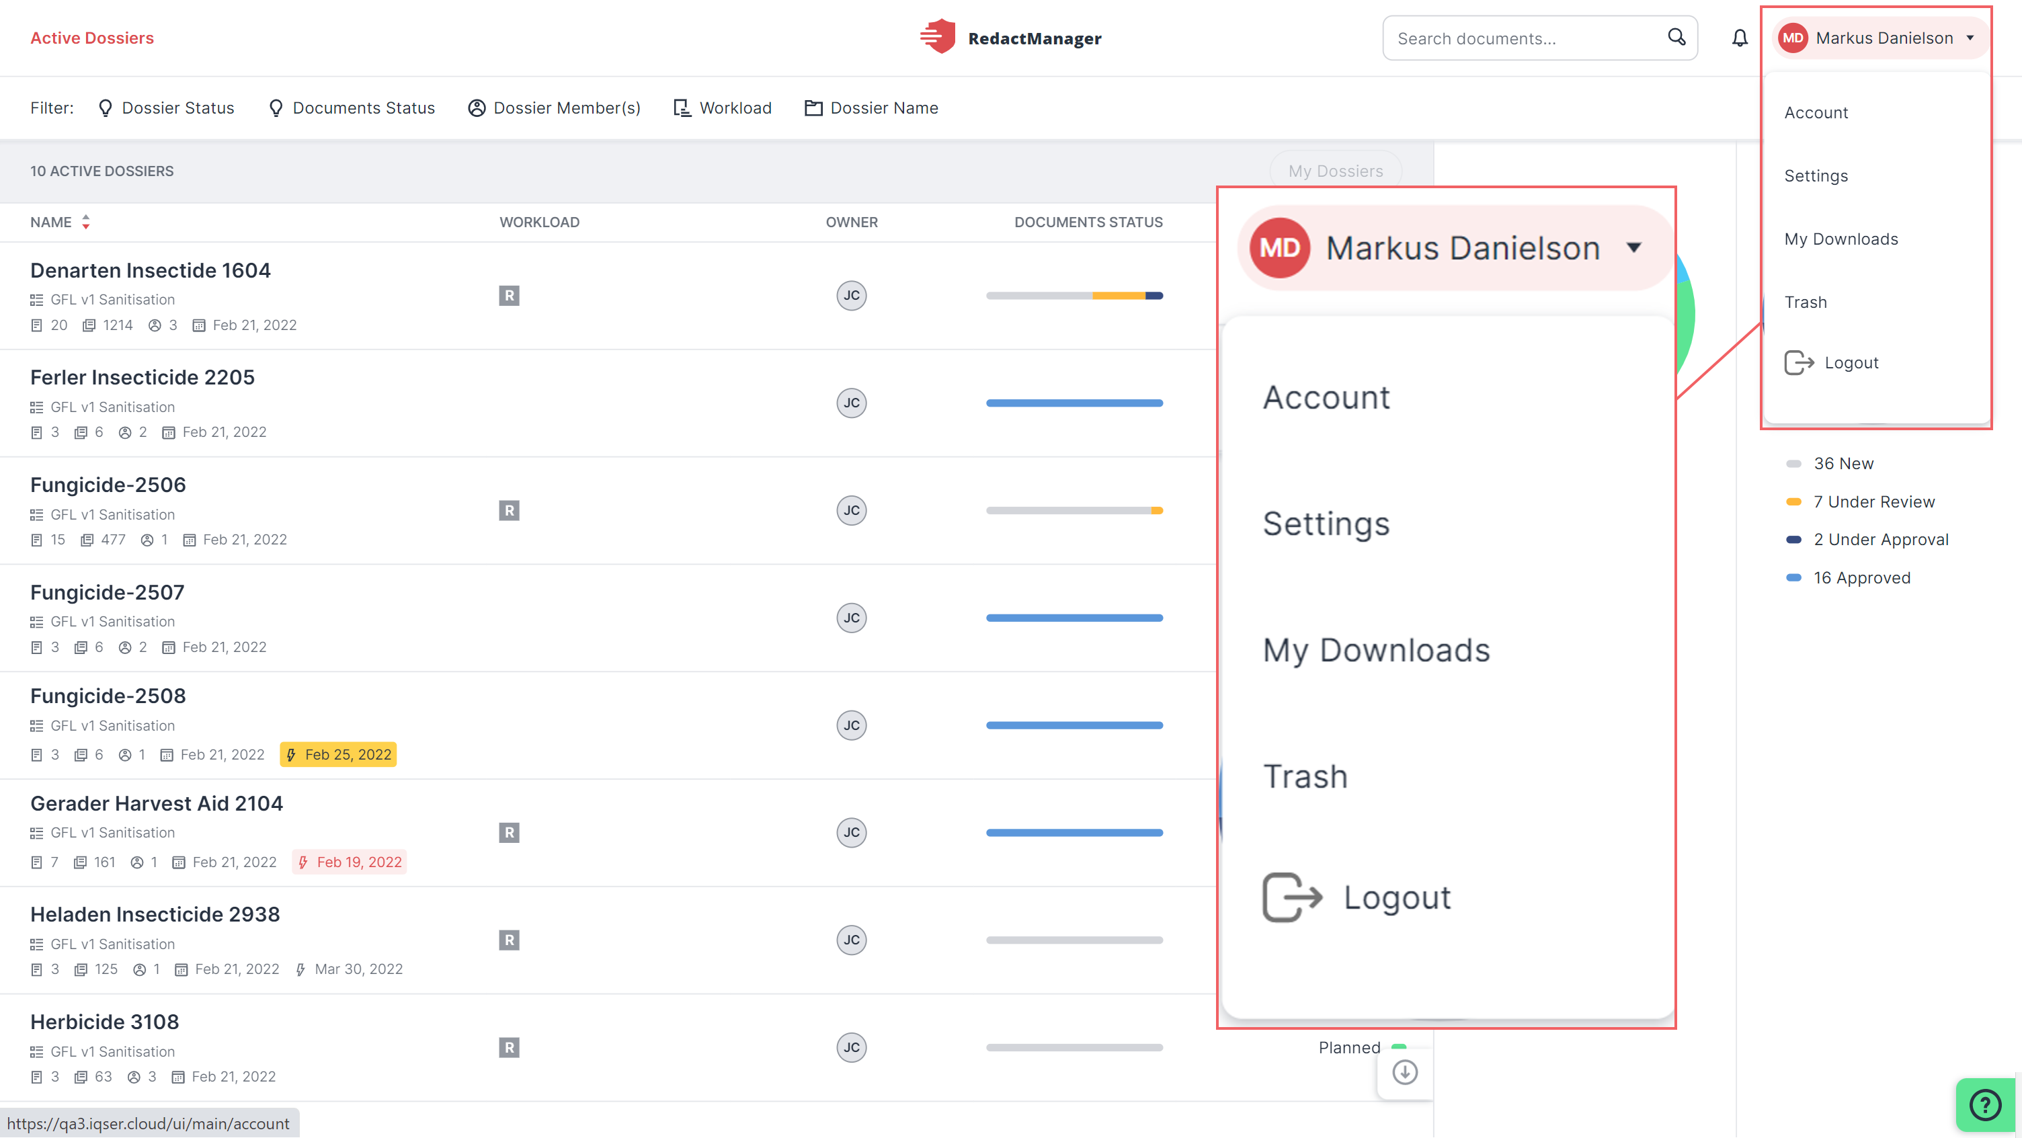Click the R workload badge for Denarten Insectide 1604
Viewport: 2022px width, 1138px height.
pos(510,296)
